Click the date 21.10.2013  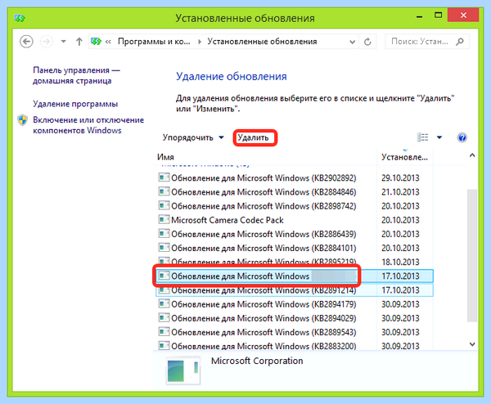tap(400, 192)
